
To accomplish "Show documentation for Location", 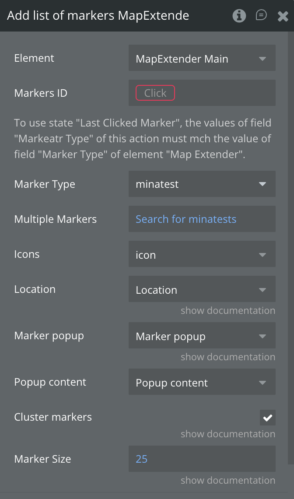I will click(x=228, y=311).
